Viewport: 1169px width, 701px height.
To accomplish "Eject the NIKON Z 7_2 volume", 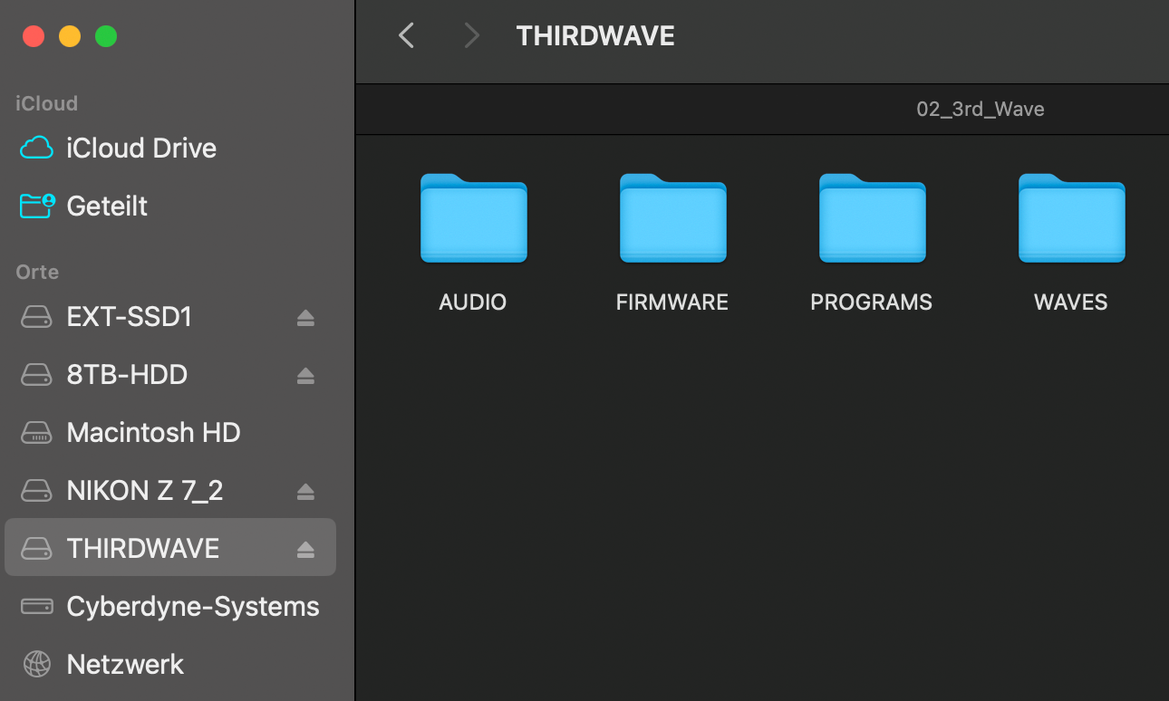I will pyautogui.click(x=305, y=492).
